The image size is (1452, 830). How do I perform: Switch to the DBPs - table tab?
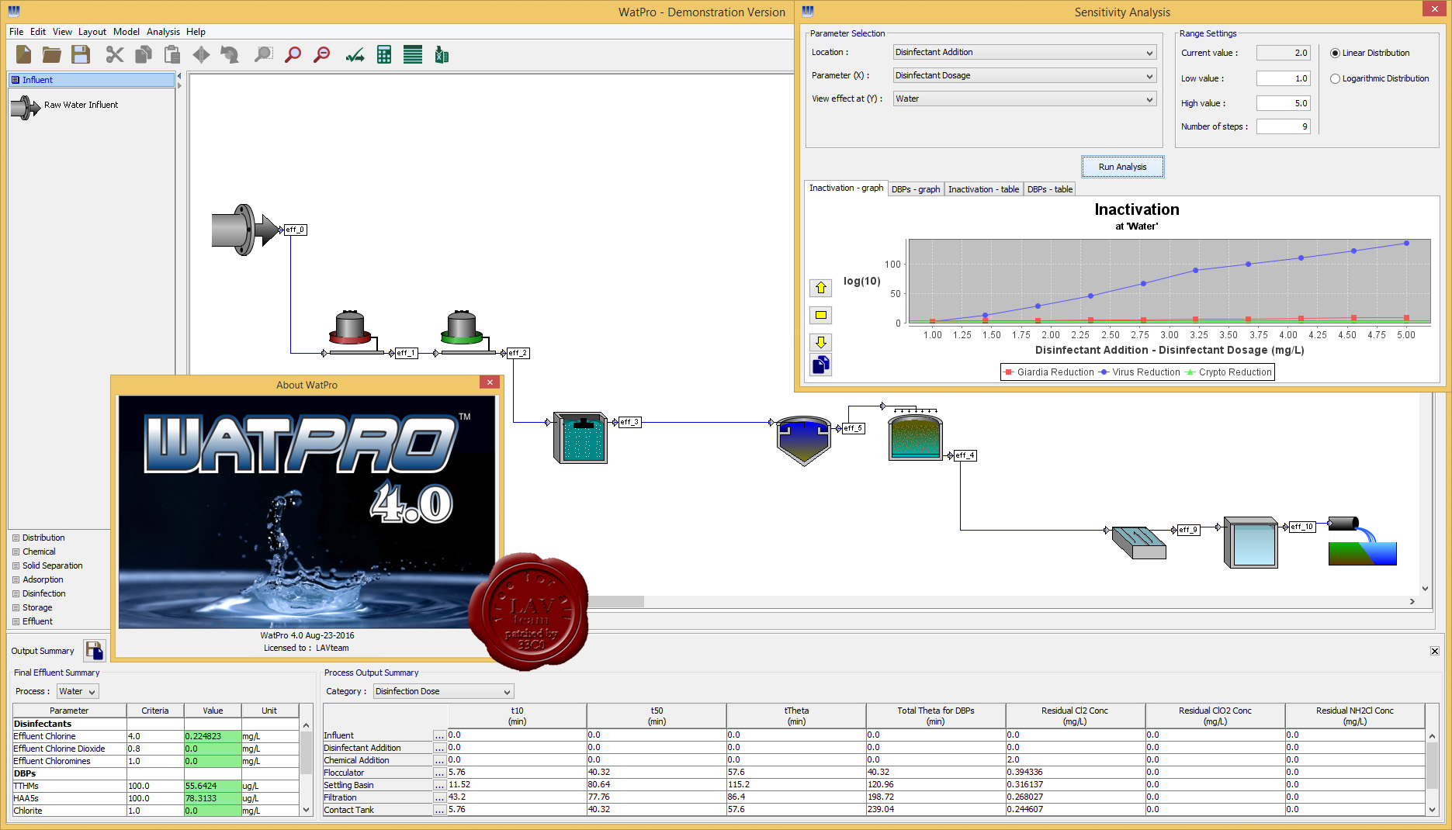click(x=1049, y=189)
